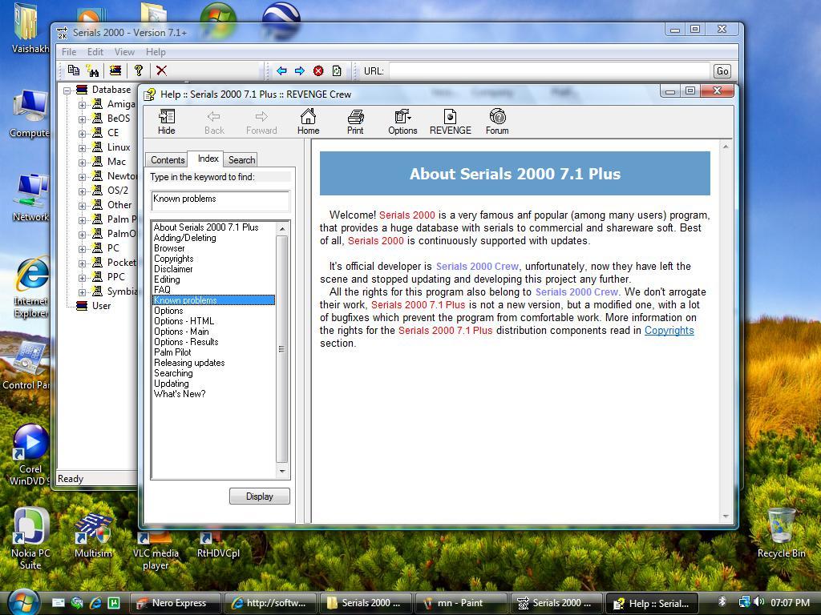Open the Options dropdown in help toolbar

coord(402,120)
